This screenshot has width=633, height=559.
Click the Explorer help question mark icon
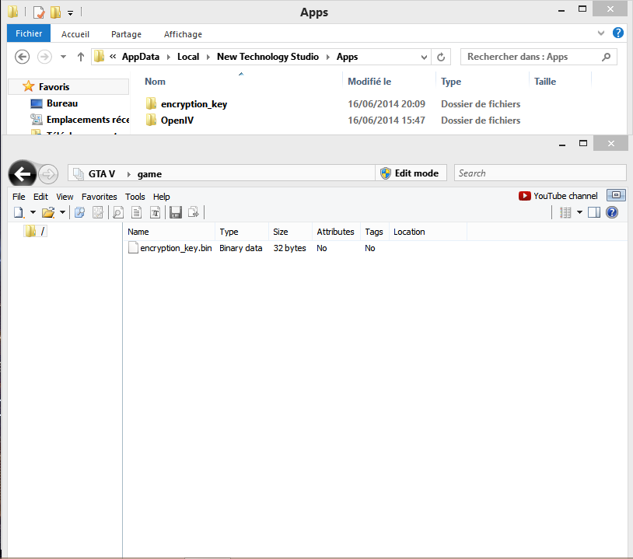(x=618, y=33)
